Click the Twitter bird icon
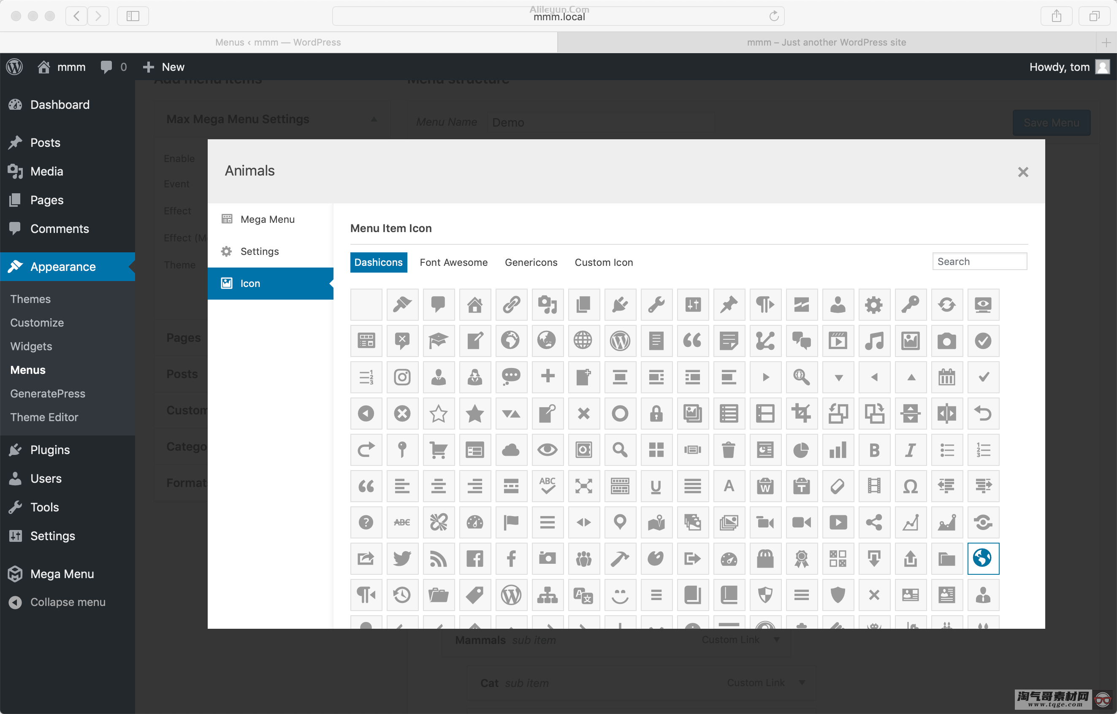Image resolution: width=1117 pixels, height=714 pixels. pos(401,558)
